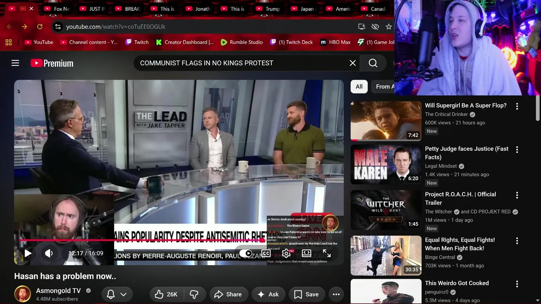Open options for Supergirl video

517,107
